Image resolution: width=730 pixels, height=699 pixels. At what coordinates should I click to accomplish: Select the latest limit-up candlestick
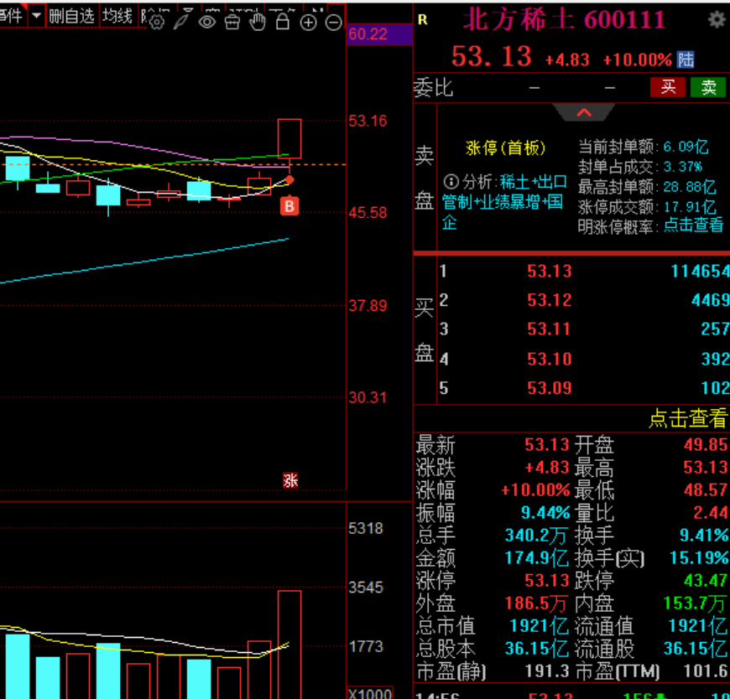(289, 138)
